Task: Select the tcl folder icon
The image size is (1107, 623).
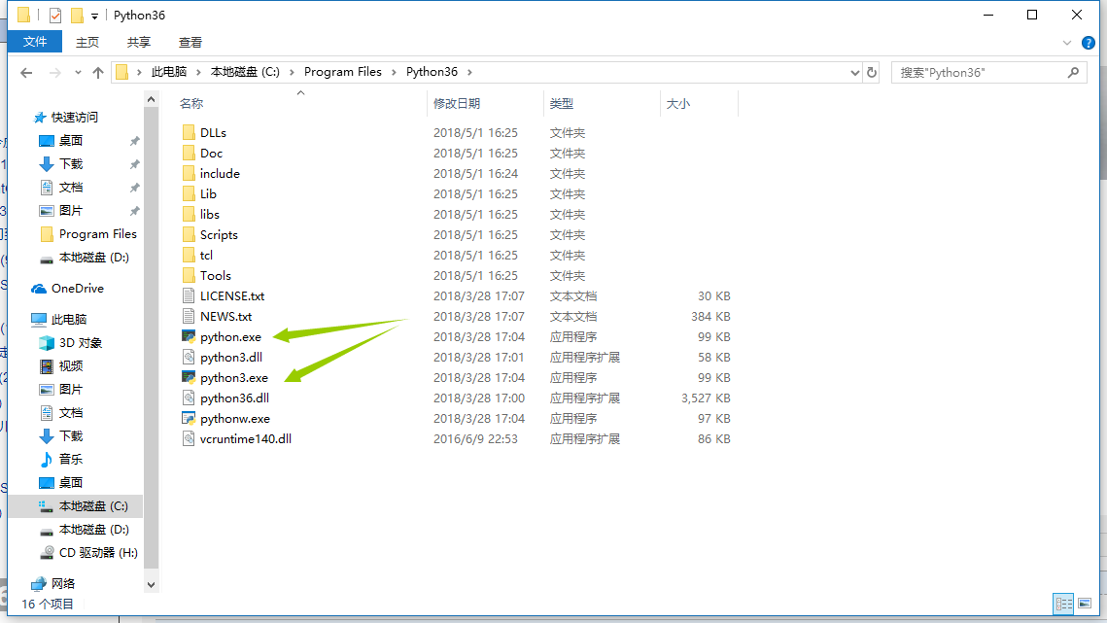Action: 189,255
